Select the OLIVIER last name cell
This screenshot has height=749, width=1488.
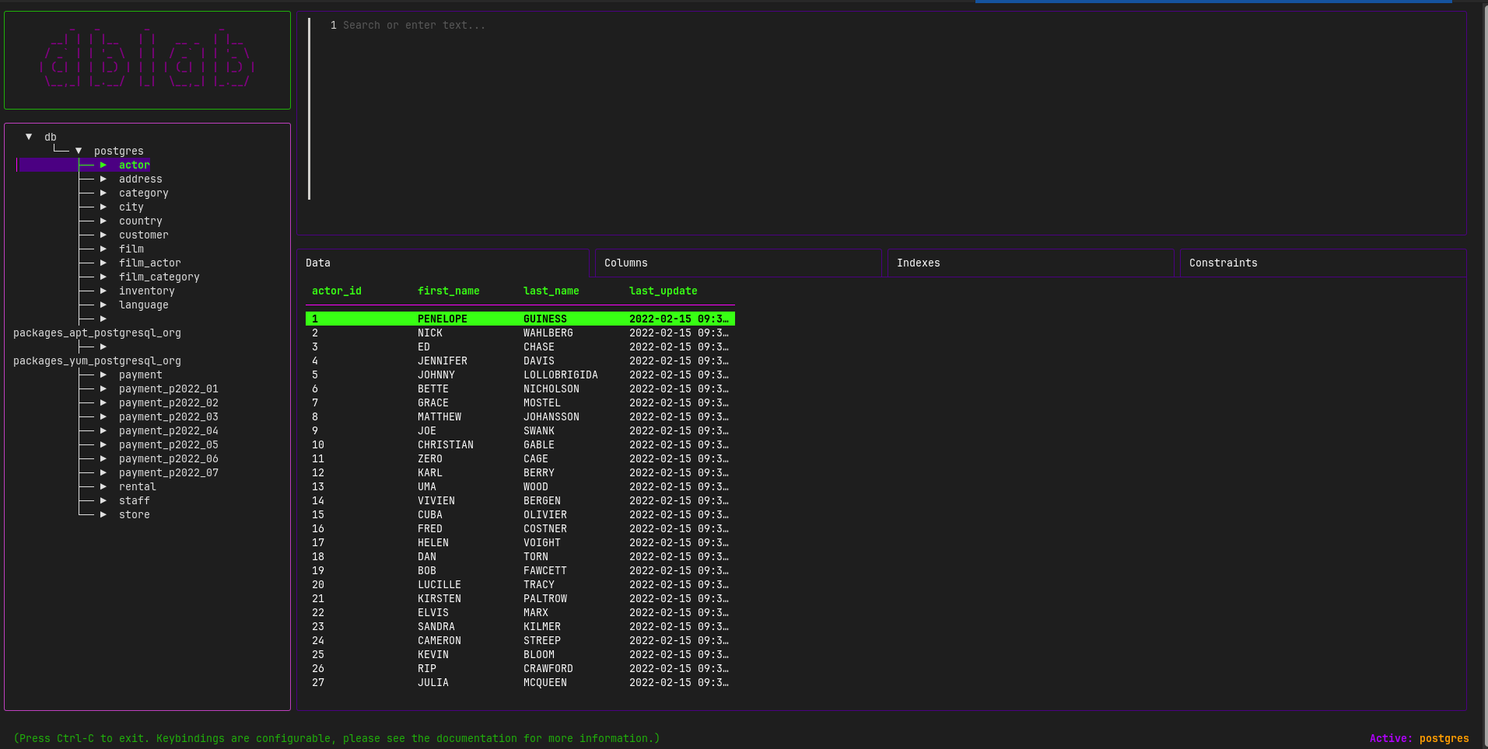(x=545, y=514)
